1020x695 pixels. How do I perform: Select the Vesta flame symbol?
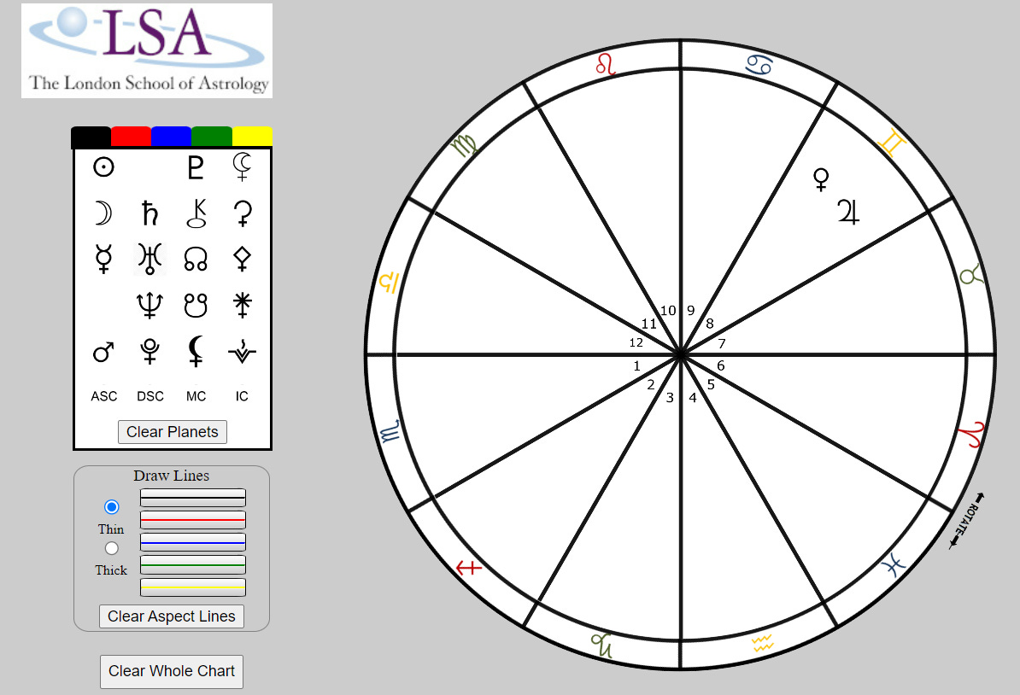(242, 352)
